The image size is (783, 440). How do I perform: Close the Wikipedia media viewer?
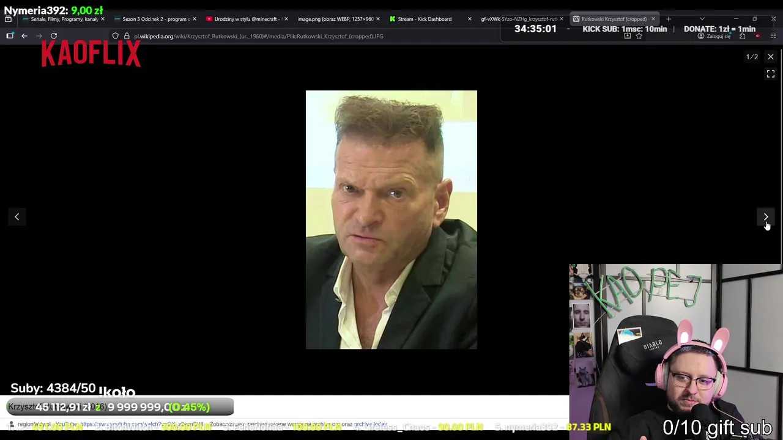[771, 57]
